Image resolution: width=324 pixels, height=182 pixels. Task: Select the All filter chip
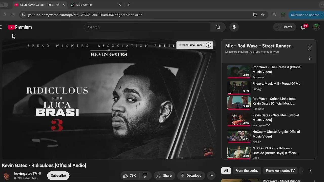(226, 171)
